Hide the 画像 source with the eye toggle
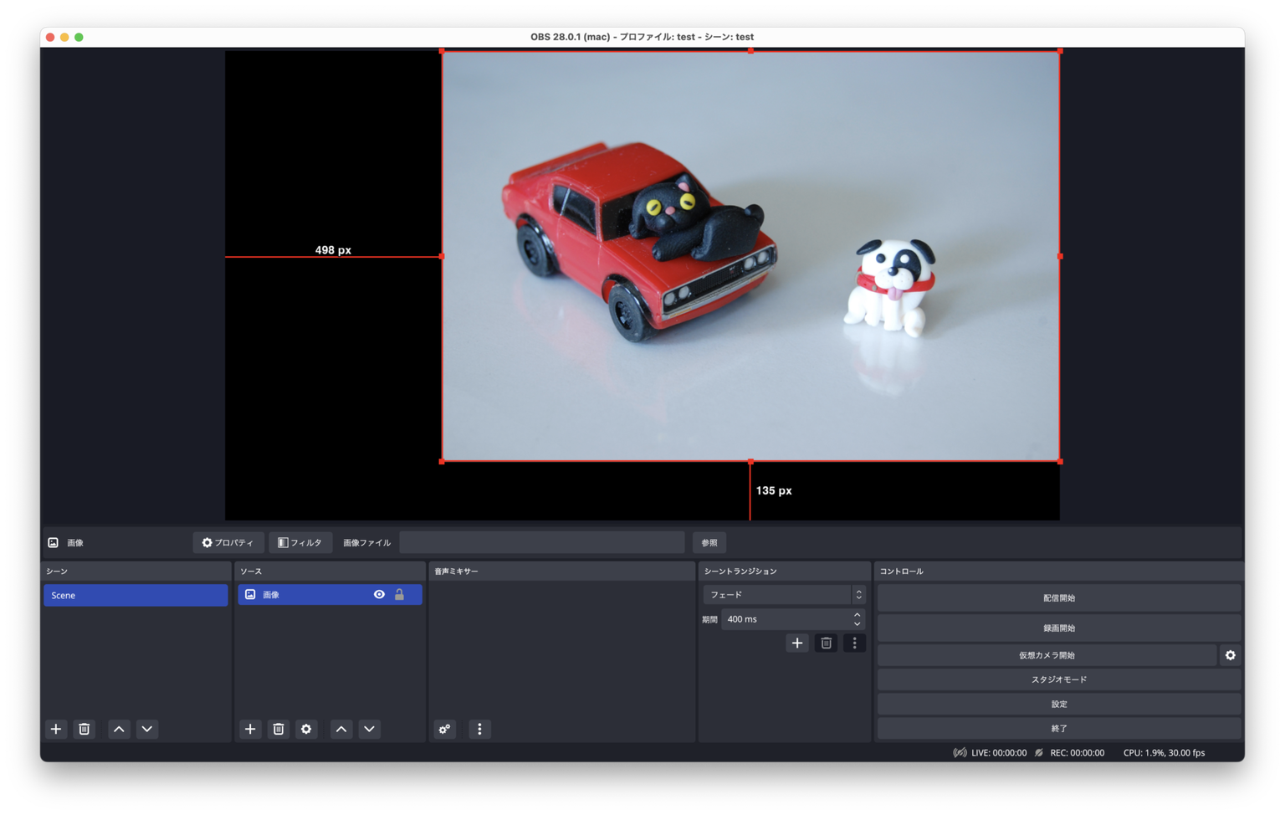1285x815 pixels. click(x=380, y=594)
